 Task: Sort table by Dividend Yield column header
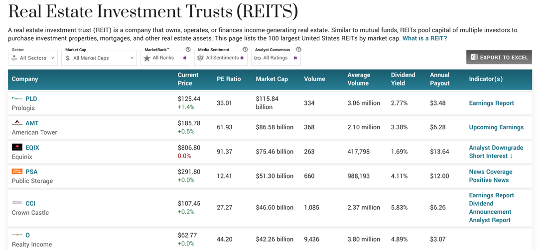click(403, 79)
